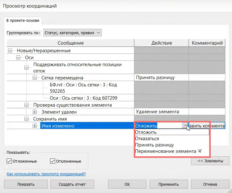
Task: Select the «Элемент удален» row text
Action: point(59,112)
